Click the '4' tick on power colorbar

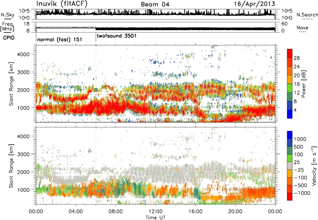click(x=295, y=110)
